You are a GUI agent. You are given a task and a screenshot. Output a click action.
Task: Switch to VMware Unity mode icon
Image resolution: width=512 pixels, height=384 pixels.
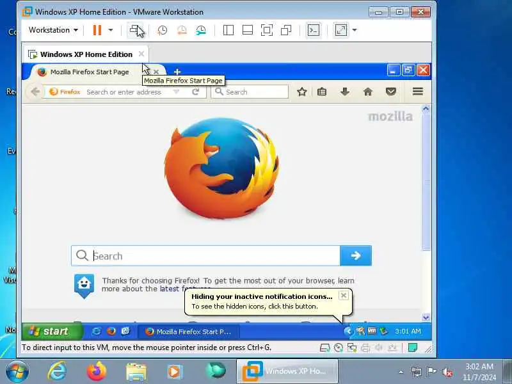pos(286,30)
